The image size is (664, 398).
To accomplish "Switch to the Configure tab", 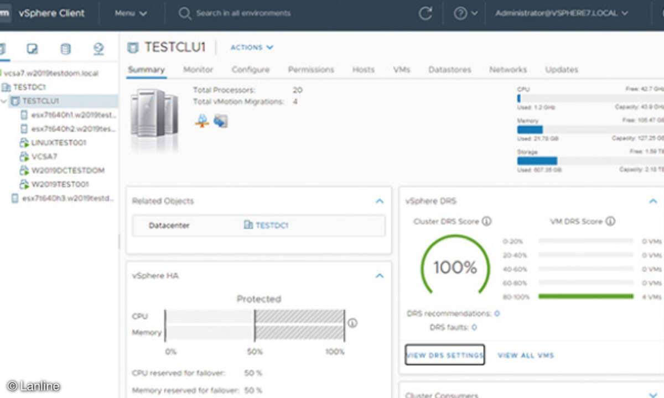I will click(251, 70).
